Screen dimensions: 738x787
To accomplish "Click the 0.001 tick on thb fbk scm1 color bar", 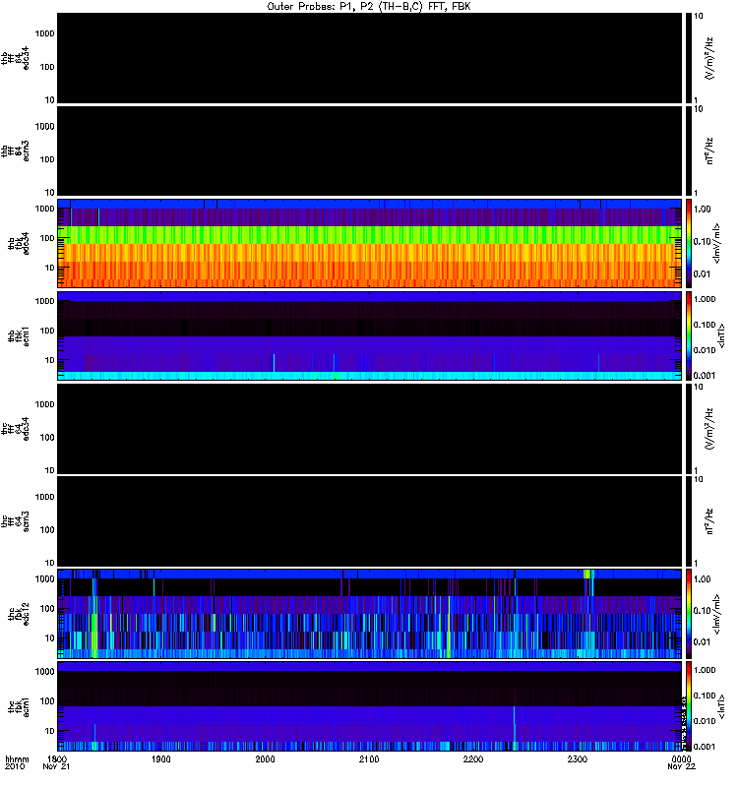I will pyautogui.click(x=704, y=376).
